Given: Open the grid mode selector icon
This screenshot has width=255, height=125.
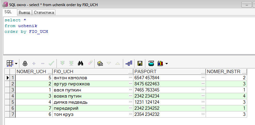Looking at the screenshot, I should click(x=10, y=63).
